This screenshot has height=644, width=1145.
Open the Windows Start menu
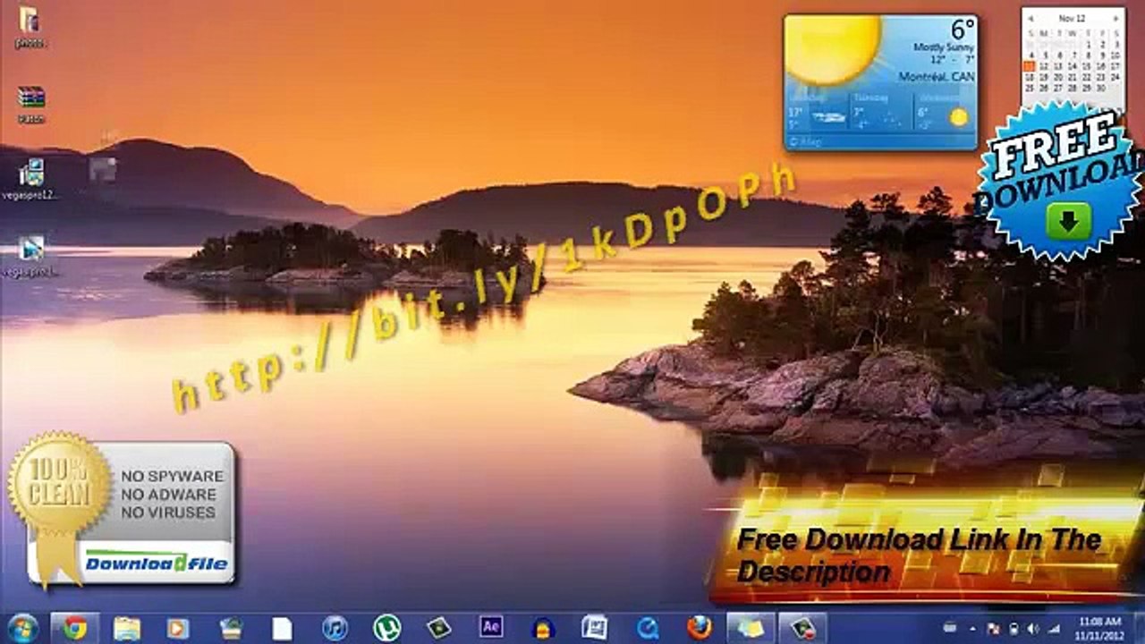21,628
